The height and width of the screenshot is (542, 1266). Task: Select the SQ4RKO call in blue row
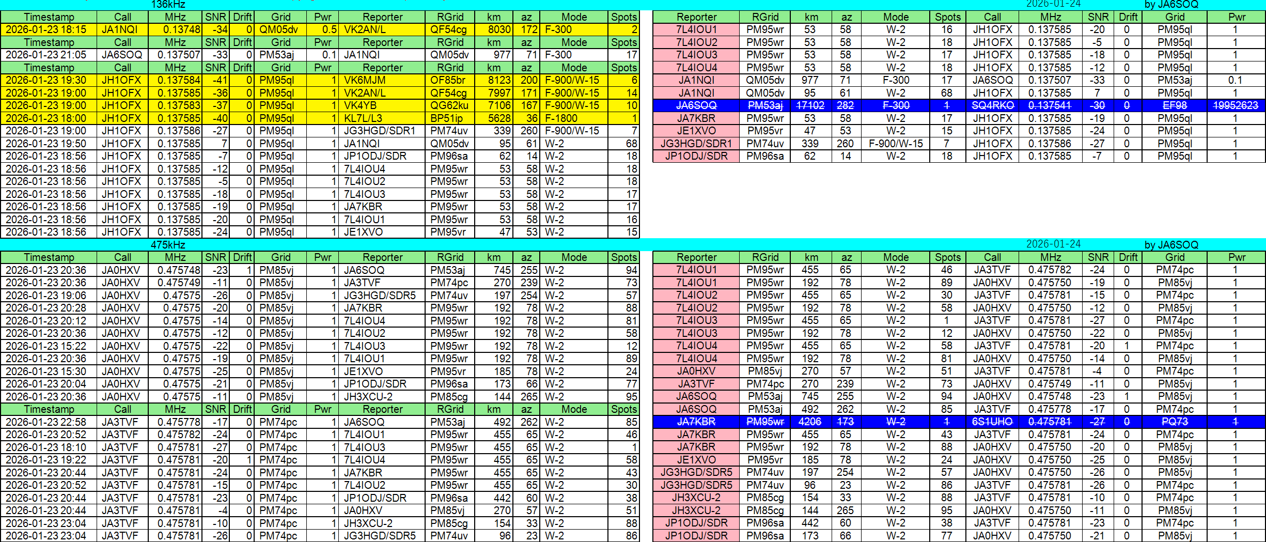click(992, 105)
